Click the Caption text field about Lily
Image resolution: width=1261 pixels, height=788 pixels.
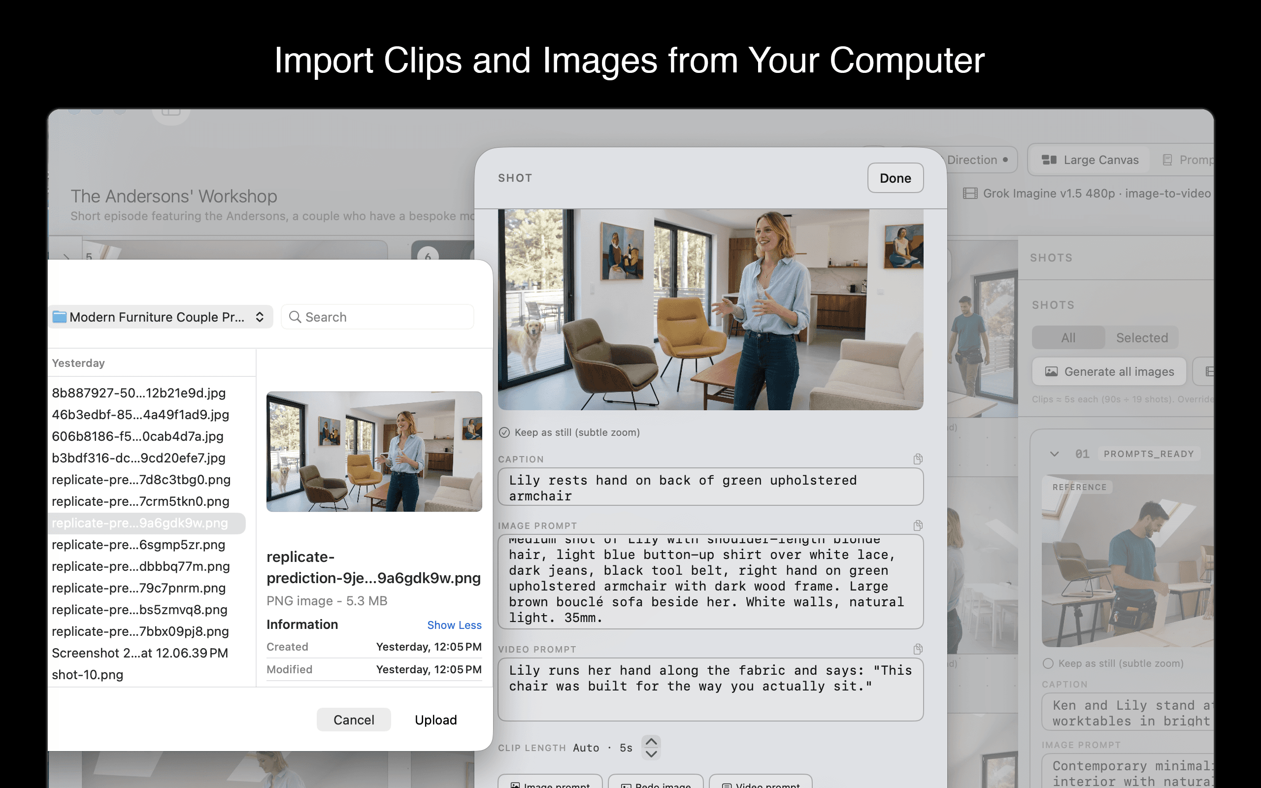click(x=710, y=487)
